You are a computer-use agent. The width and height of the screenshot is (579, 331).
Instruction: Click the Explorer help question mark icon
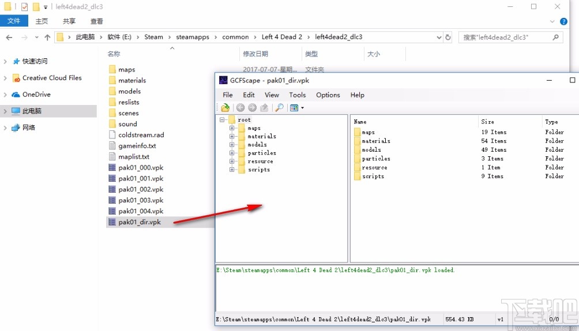(x=563, y=21)
